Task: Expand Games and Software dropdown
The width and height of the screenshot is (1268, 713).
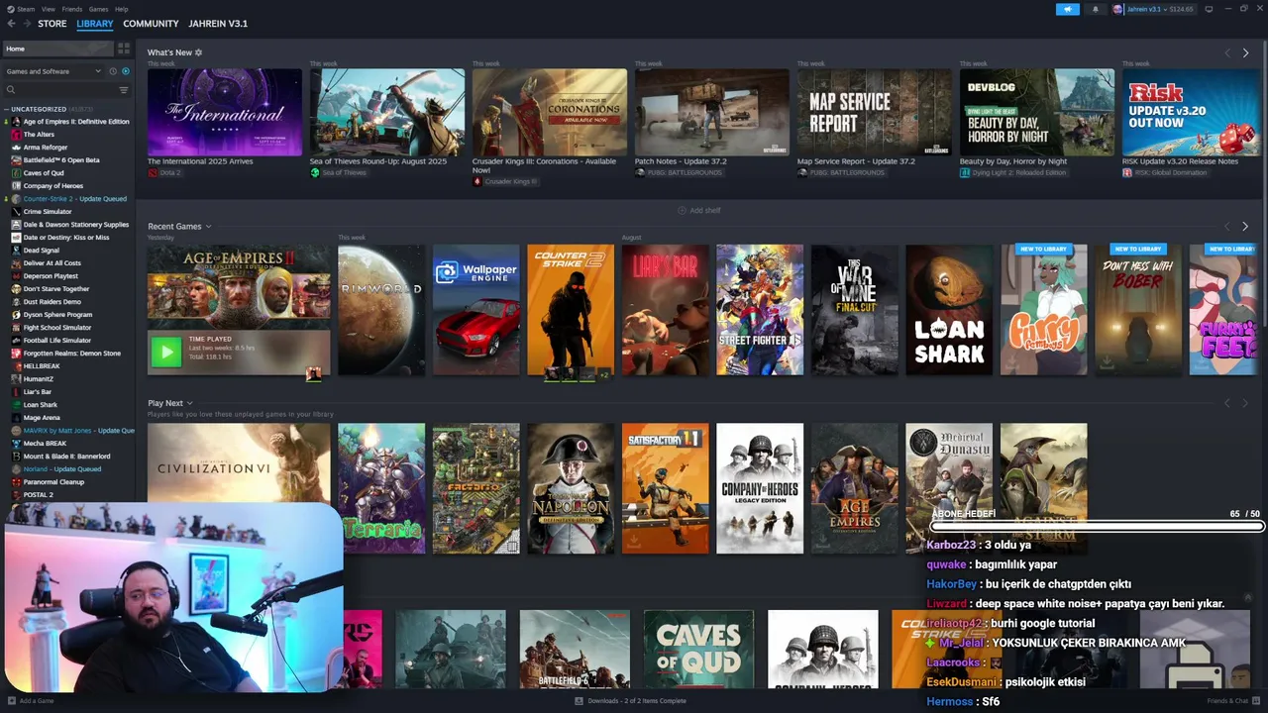Action: (53, 71)
